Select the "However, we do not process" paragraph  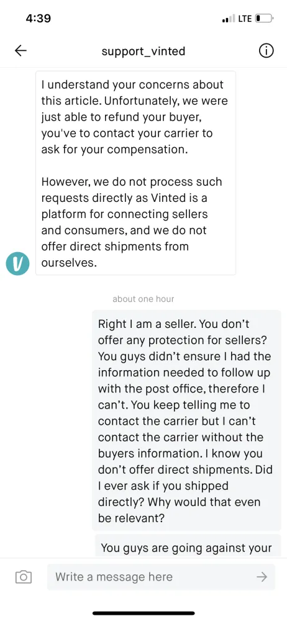[132, 222]
